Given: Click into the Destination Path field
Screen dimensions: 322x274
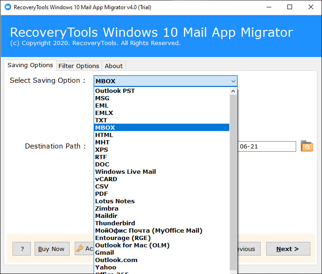Looking at the screenshot, I should click(x=267, y=146).
